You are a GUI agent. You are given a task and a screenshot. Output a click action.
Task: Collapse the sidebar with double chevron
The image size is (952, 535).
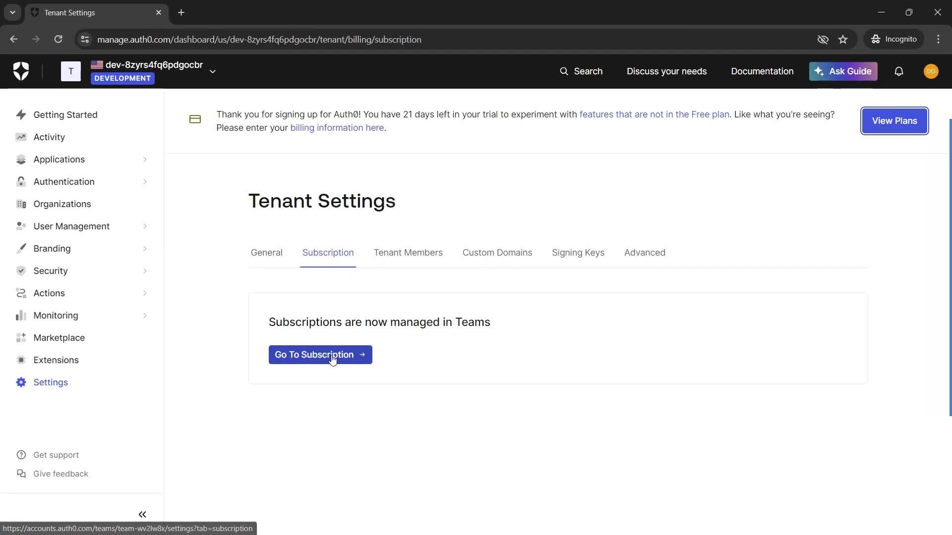[142, 514]
